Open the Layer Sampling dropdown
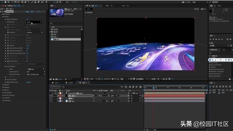This screenshot has width=233, height=131. (36, 72)
